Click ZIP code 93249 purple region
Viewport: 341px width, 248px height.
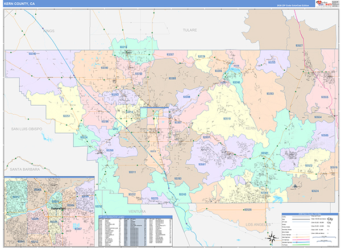click(x=32, y=53)
